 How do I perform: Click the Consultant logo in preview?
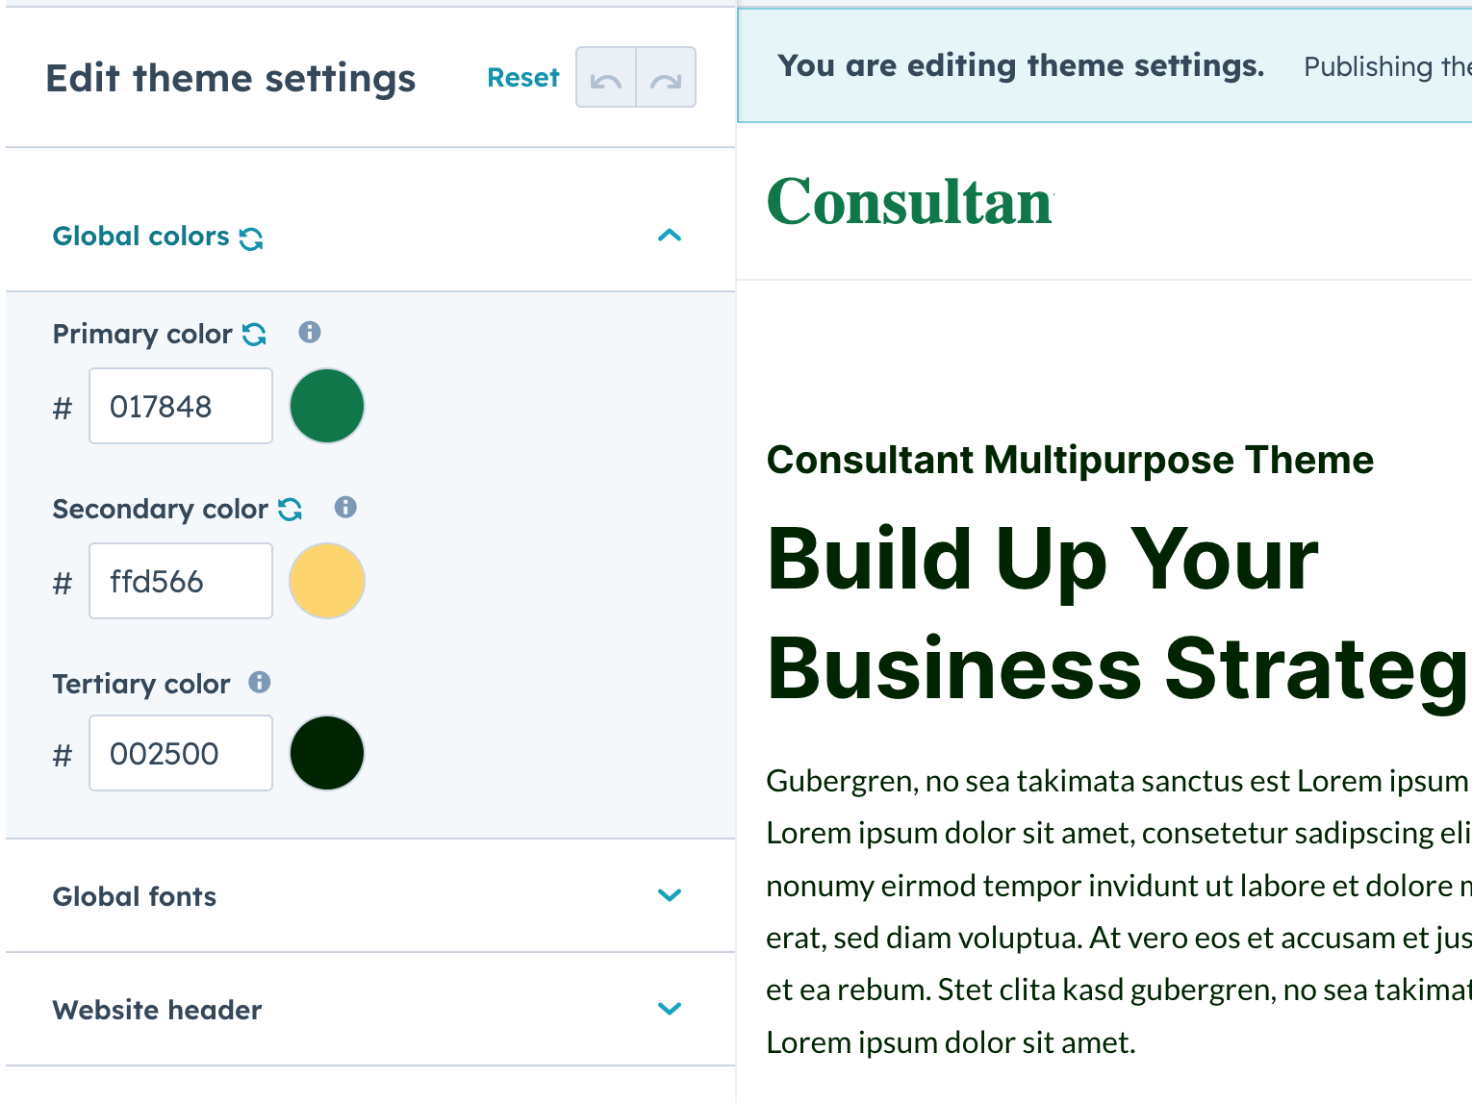909,203
